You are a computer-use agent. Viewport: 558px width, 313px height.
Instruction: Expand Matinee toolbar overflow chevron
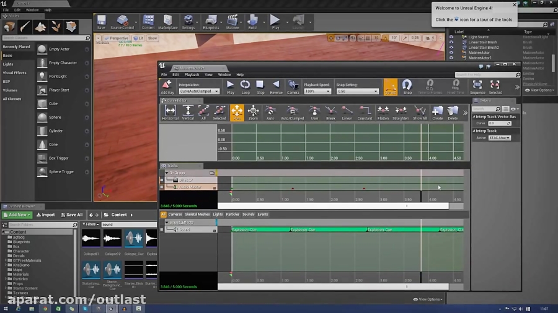(517, 87)
